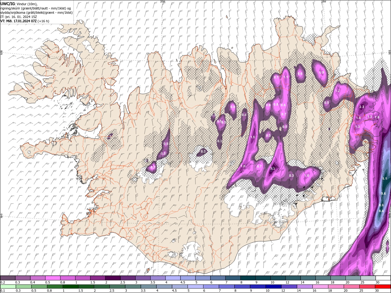Select the white snow swatch labeled 30
The height and width of the screenshot is (293, 391).
click(x=383, y=278)
